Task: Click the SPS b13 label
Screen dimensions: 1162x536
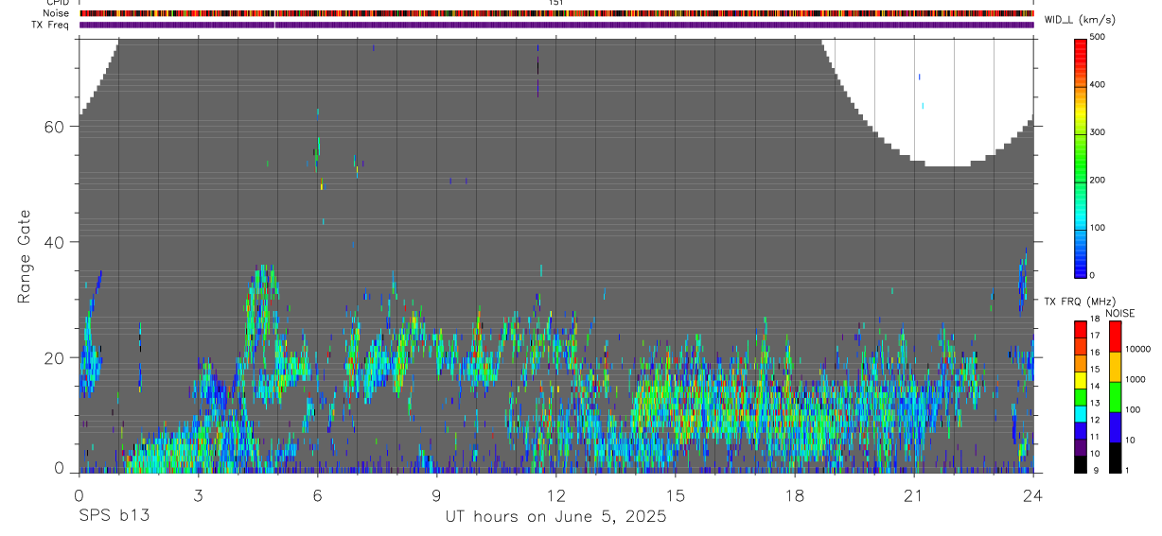Action: [113, 516]
